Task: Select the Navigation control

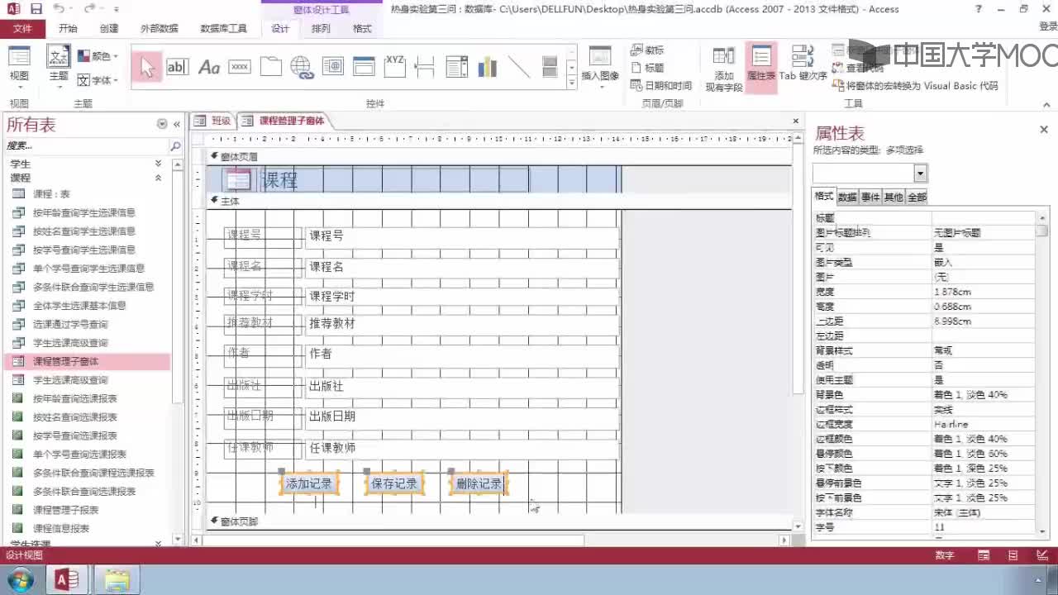Action: click(364, 68)
